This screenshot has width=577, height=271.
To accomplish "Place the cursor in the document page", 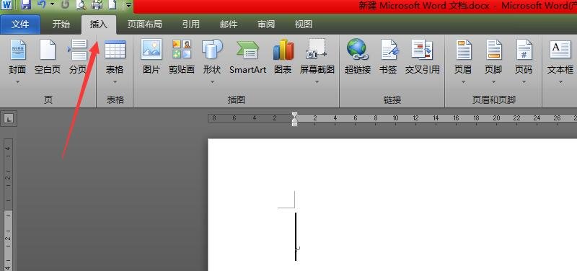I will [392, 205].
